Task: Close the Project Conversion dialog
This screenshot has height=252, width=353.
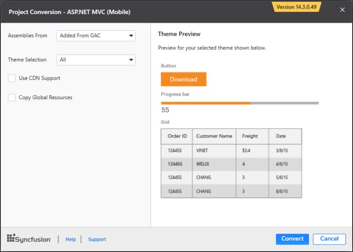Action: pos(342,10)
